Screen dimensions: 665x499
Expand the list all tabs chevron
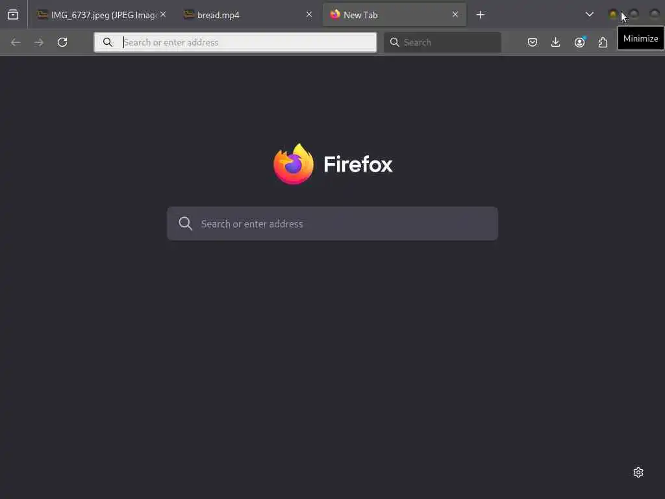point(589,15)
